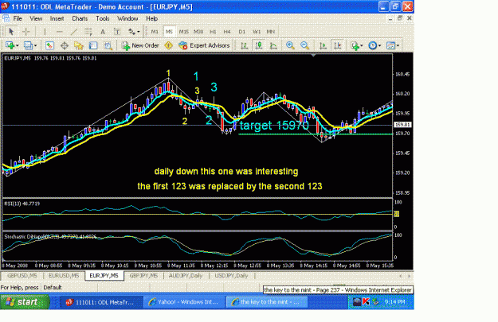Set timeframe to M30
The image size is (498, 322).
198,31
